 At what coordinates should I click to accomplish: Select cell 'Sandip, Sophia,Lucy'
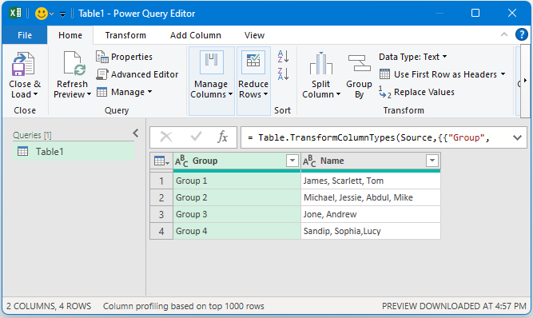pos(371,231)
